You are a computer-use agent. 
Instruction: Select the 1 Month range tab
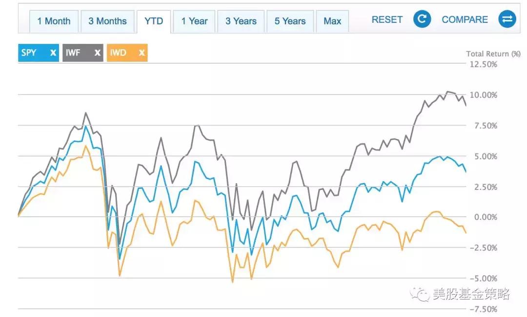(x=54, y=21)
